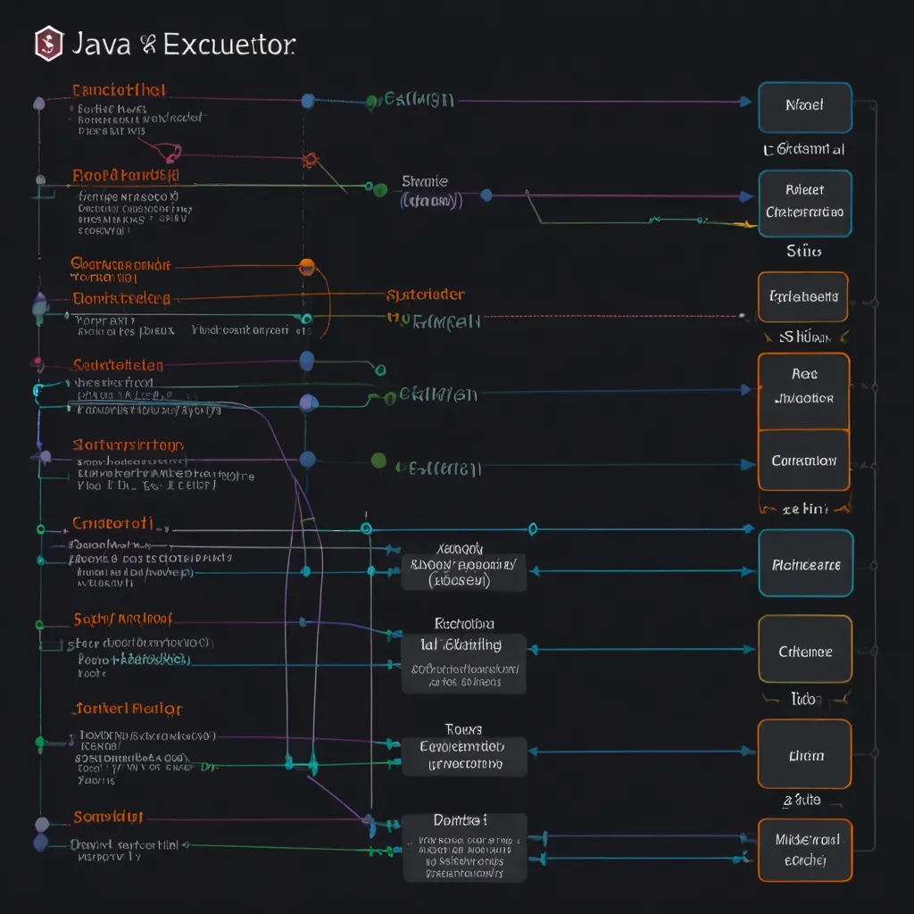This screenshot has height=914, width=914.
Task: Click blue node on the Sedatotielan row
Action: tap(307, 361)
